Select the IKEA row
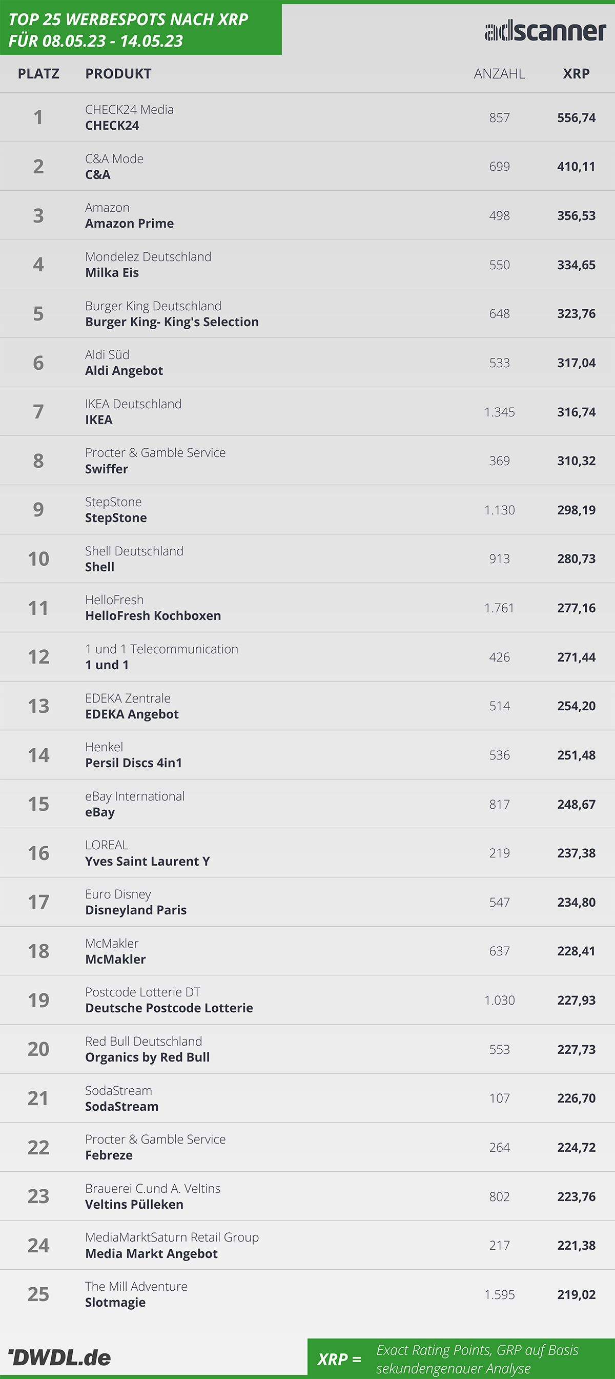The image size is (615, 1379). 307,412
